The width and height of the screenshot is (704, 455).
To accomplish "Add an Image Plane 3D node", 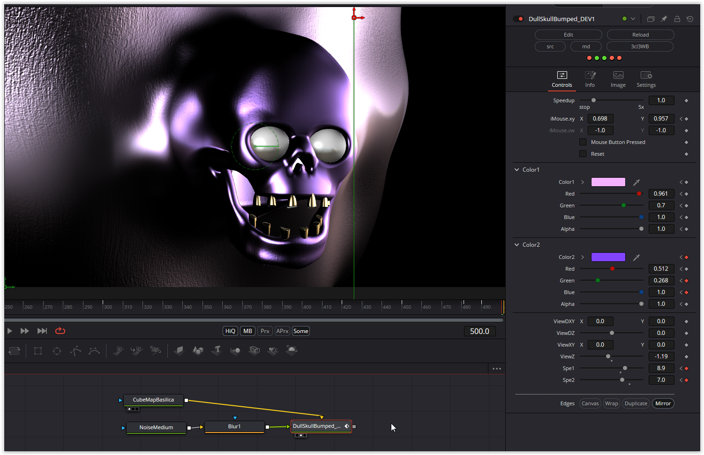I will [x=179, y=350].
